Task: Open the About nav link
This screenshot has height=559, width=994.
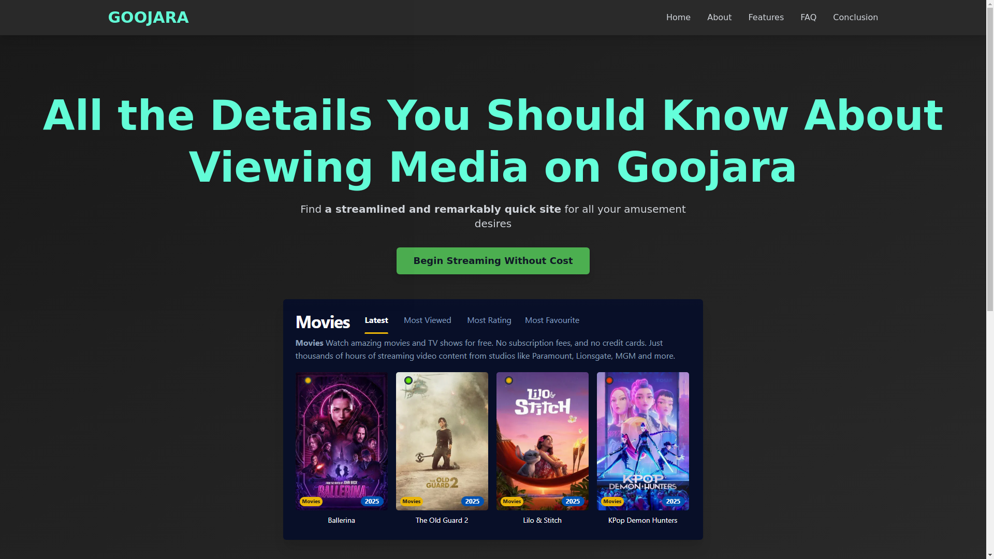Action: 719,18
